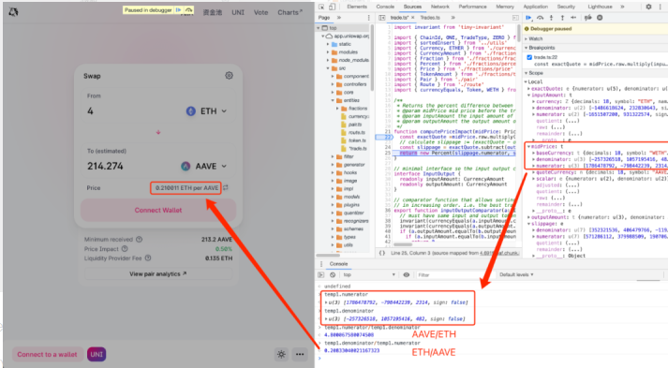Click the swap direction arrow
The height and width of the screenshot is (368, 668).
point(158,132)
